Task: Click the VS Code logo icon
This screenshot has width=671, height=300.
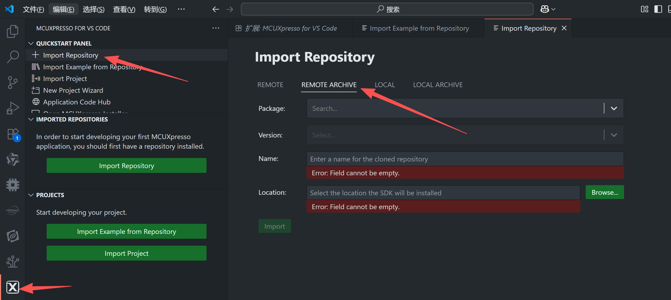Action: pos(10,9)
